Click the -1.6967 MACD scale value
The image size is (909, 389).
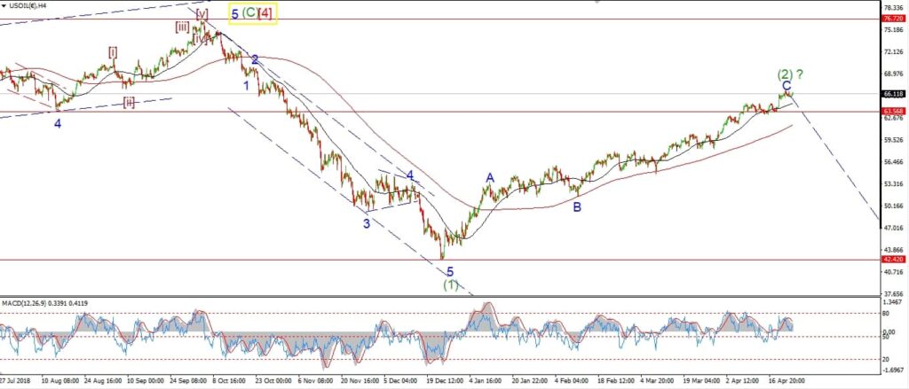(893, 368)
